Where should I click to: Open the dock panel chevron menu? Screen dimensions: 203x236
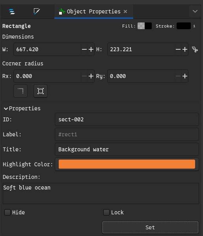[x=195, y=11]
